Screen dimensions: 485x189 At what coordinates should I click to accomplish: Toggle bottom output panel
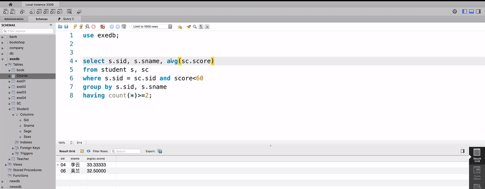(x=472, y=11)
